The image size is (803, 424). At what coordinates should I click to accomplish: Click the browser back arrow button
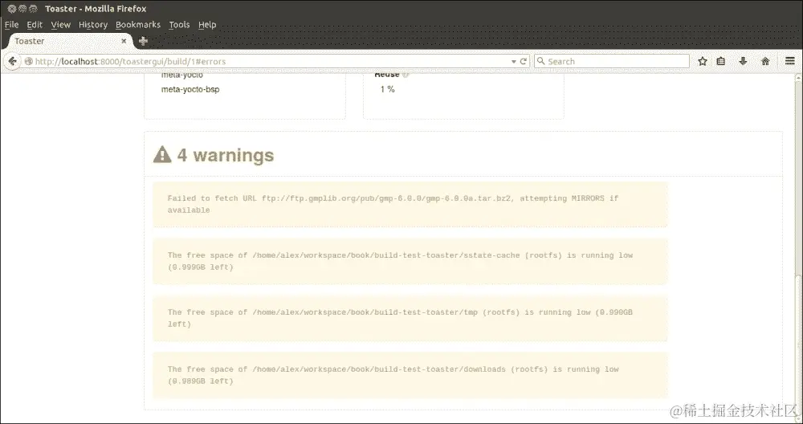(x=12, y=62)
